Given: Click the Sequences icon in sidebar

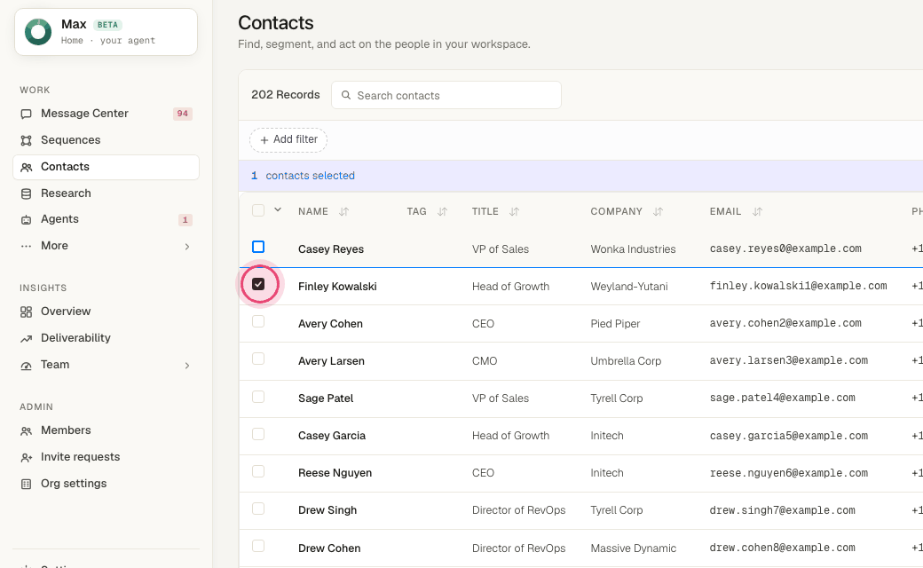Looking at the screenshot, I should 26,140.
